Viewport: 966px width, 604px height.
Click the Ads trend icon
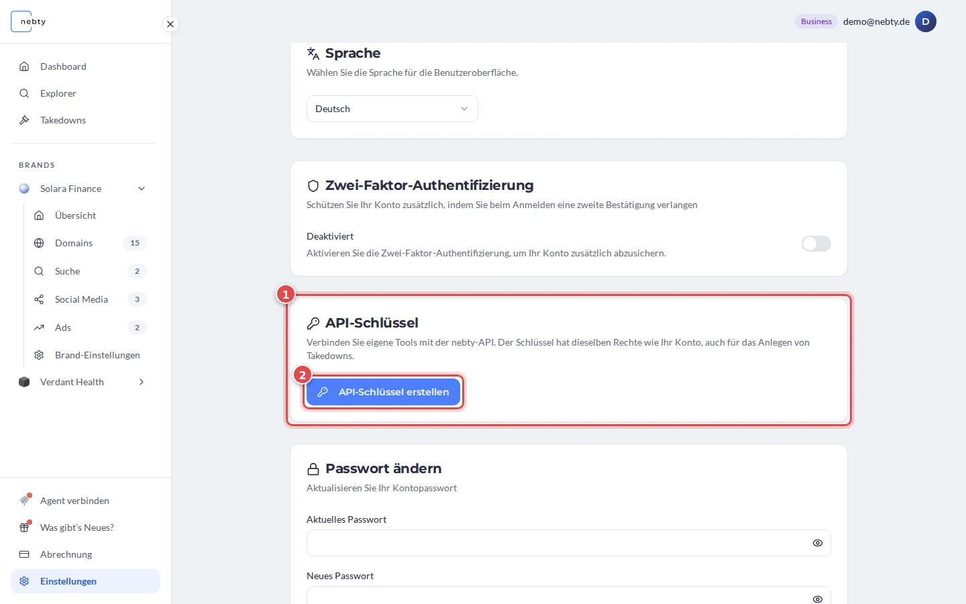(x=39, y=328)
